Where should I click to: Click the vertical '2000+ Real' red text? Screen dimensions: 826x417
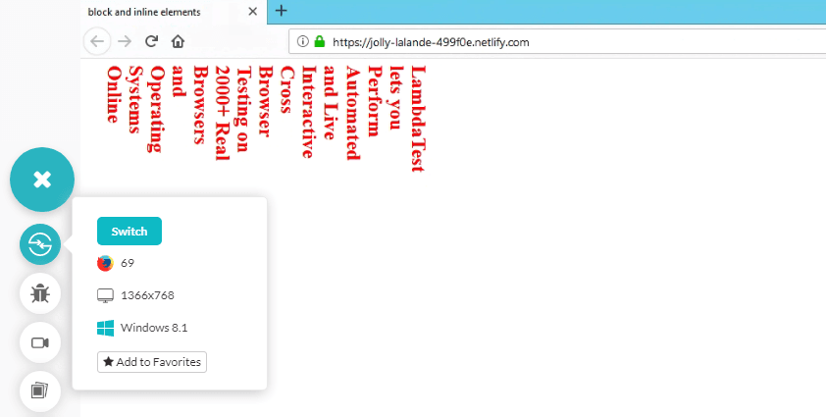tap(223, 113)
